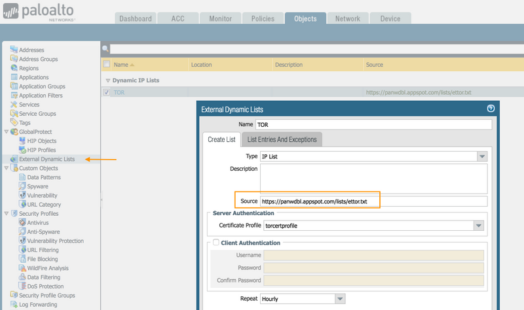Open the Type dropdown showing IP List

(482, 157)
